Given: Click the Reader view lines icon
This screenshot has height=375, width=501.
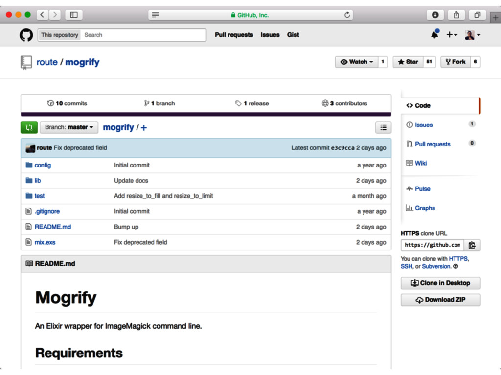Looking at the screenshot, I should pos(155,15).
